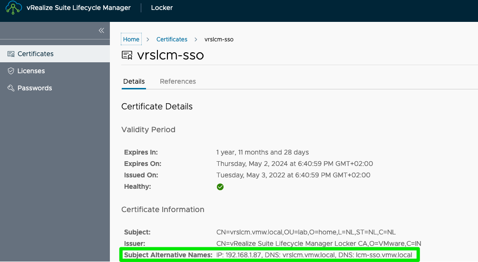478x262 pixels.
Task: Click the Subject Alternative Names value
Action: pos(314,255)
